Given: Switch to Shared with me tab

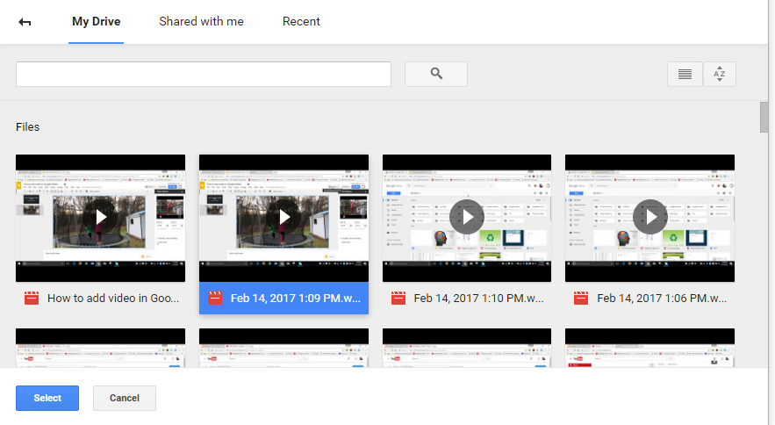Looking at the screenshot, I should pos(201,22).
